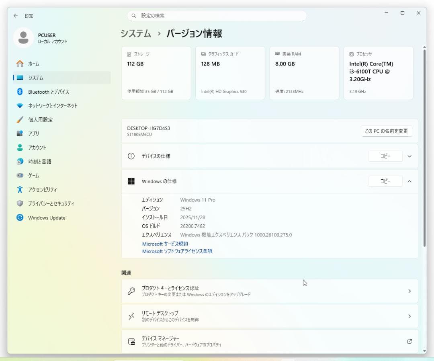Open the PCUSER account profile
Viewport: 434px width, 361px height.
tap(40, 38)
